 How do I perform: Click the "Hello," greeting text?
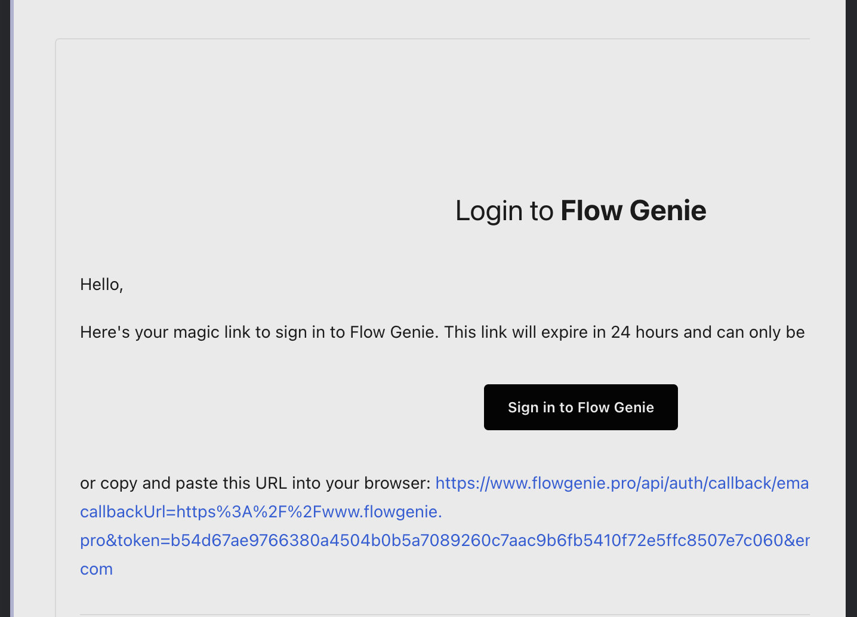[101, 285]
